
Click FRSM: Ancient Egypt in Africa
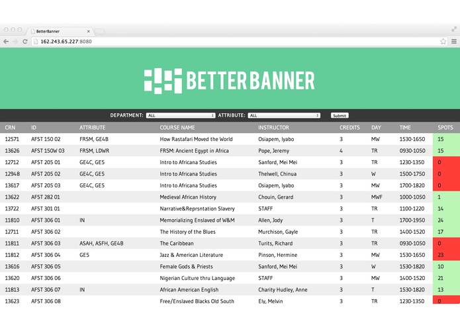[x=194, y=151]
